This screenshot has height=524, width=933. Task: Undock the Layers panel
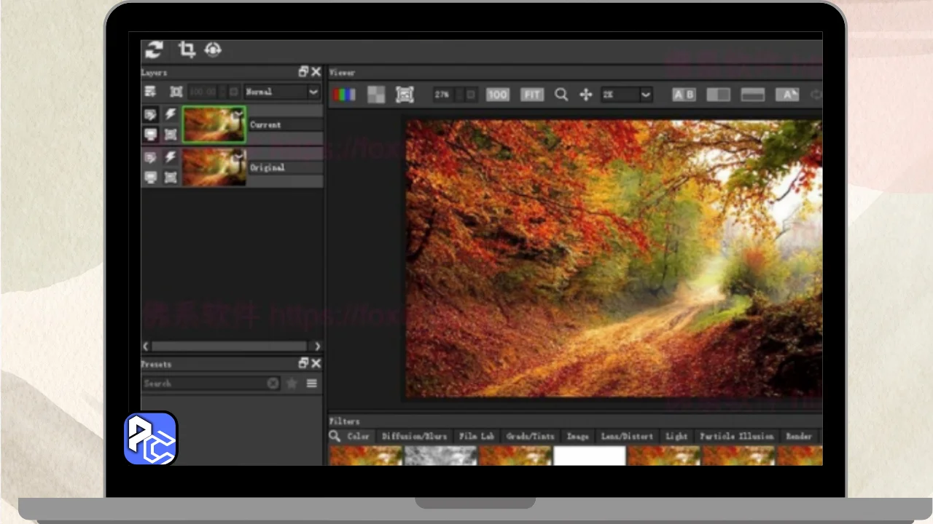[303, 72]
